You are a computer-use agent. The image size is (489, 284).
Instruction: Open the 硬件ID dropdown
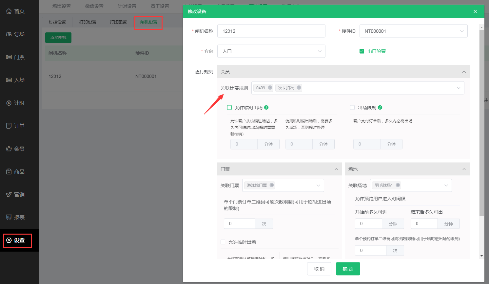(x=413, y=31)
